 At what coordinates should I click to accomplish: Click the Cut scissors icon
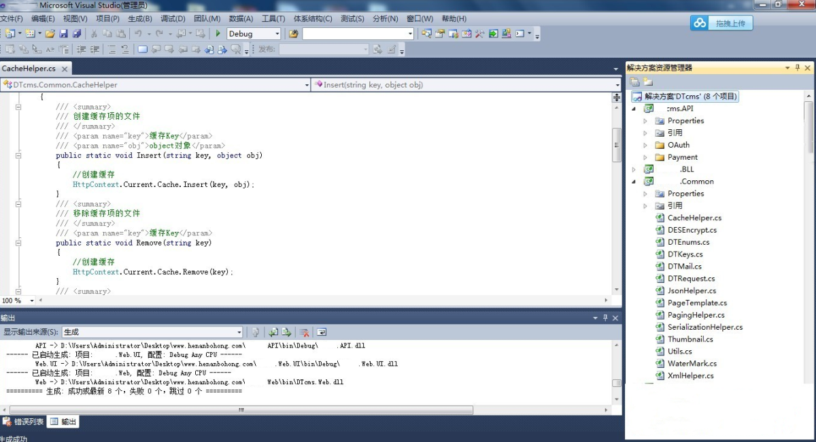tap(94, 33)
